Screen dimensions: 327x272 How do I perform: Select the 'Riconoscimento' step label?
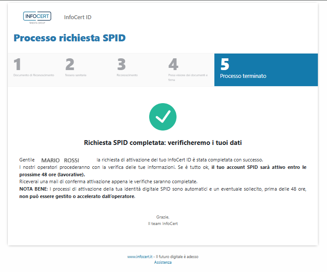127,75
